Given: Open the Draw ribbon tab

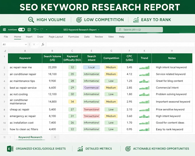Looking at the screenshot, I should click(x=40, y=37).
